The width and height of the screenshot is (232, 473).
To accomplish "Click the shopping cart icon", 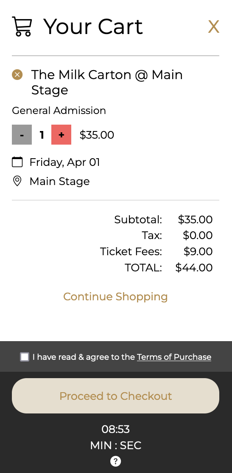I will point(22,26).
